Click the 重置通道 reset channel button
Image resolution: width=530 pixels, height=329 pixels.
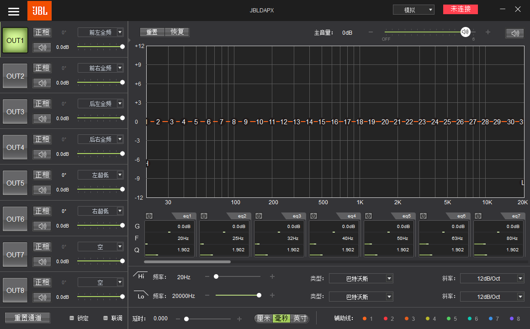pyautogui.click(x=28, y=318)
